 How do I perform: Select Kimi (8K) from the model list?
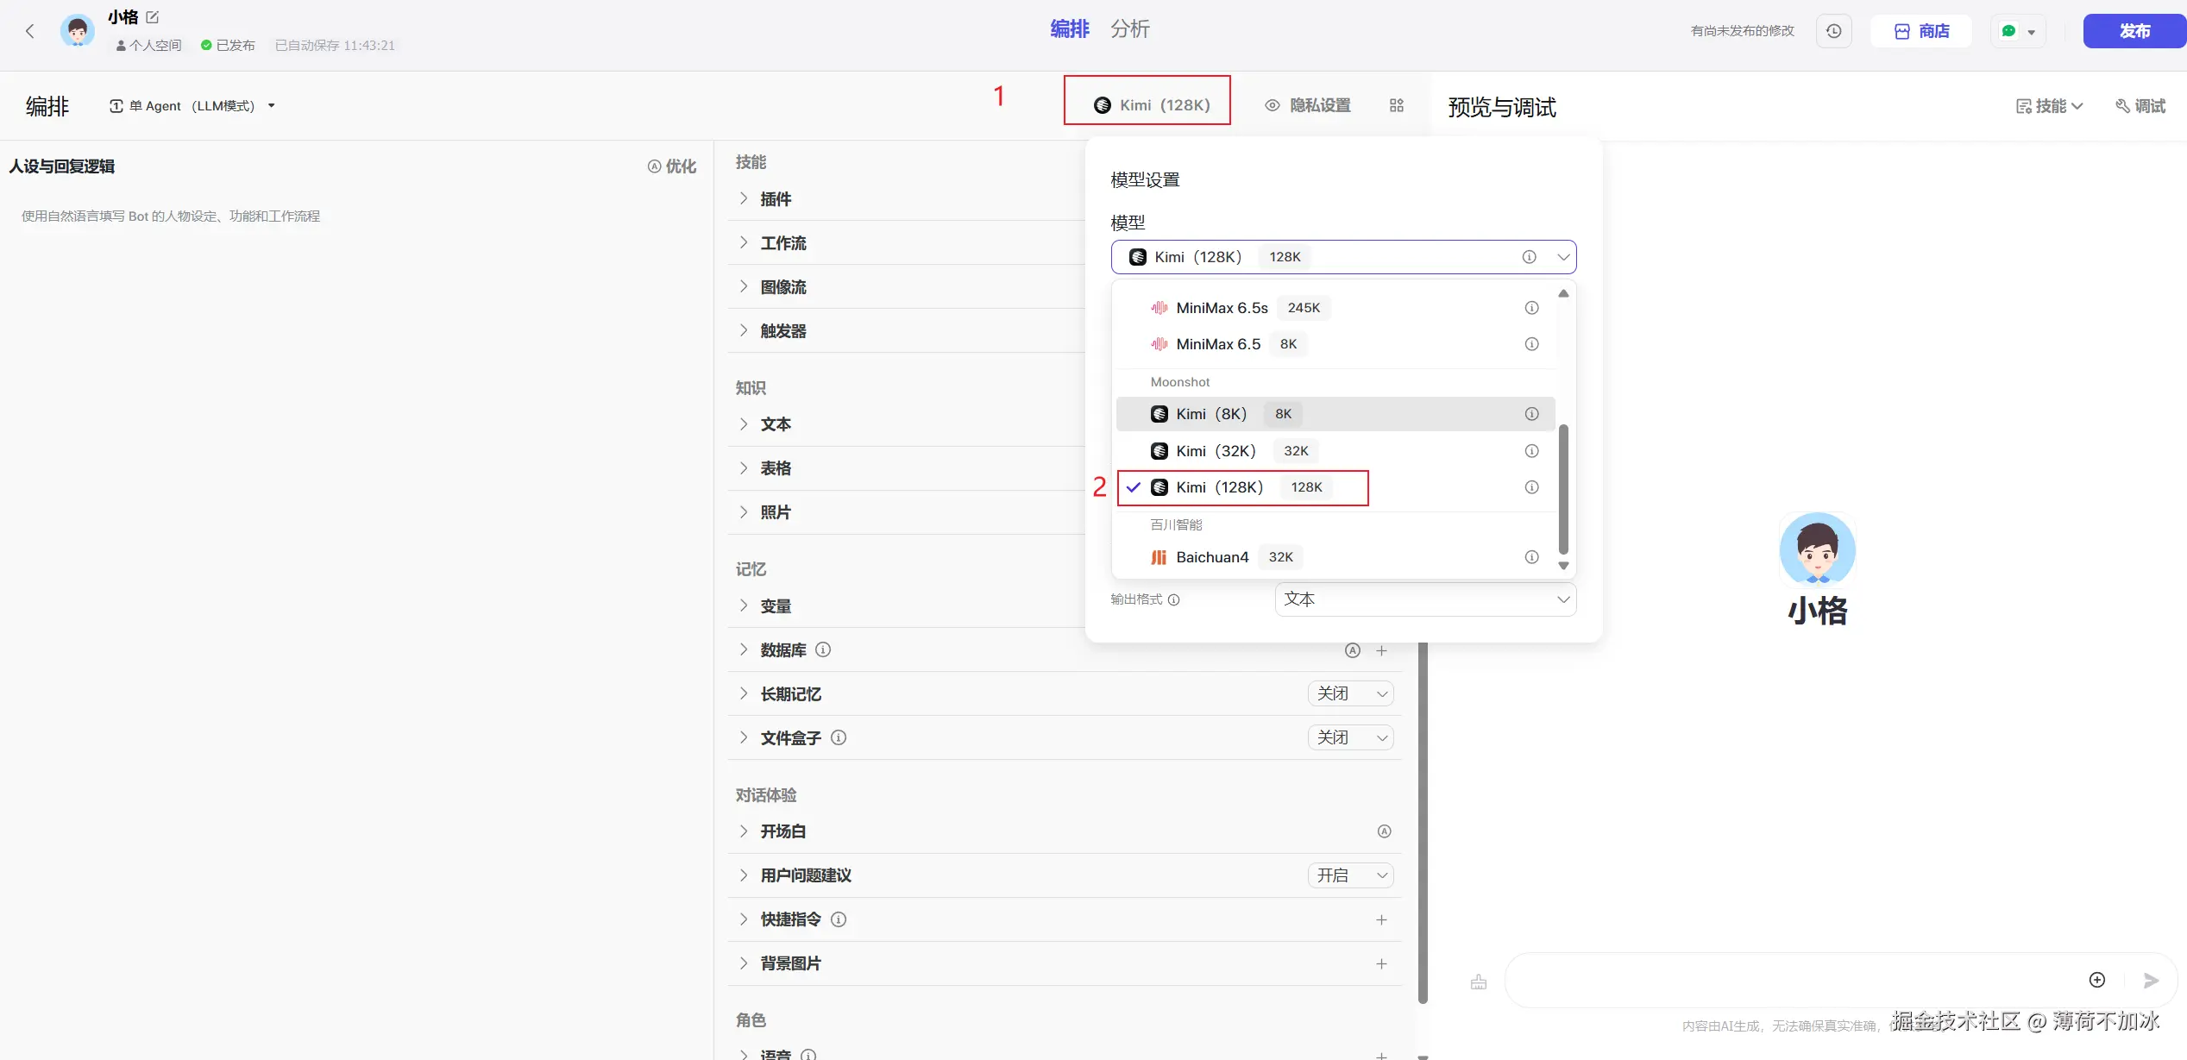pyautogui.click(x=1211, y=414)
